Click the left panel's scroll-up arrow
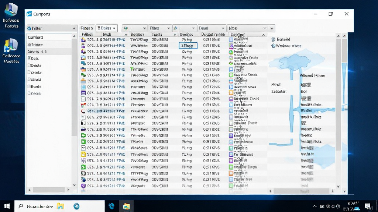This screenshot has width=378, height=212. 74,36
